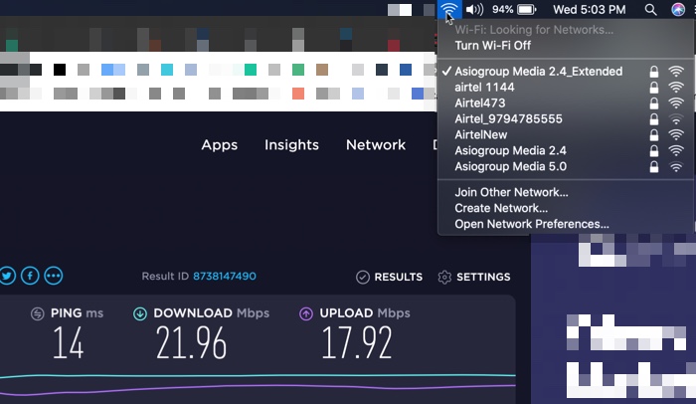This screenshot has width=696, height=404.
Task: Connect to Asiogroup Media 5.0 network
Action: point(565,166)
